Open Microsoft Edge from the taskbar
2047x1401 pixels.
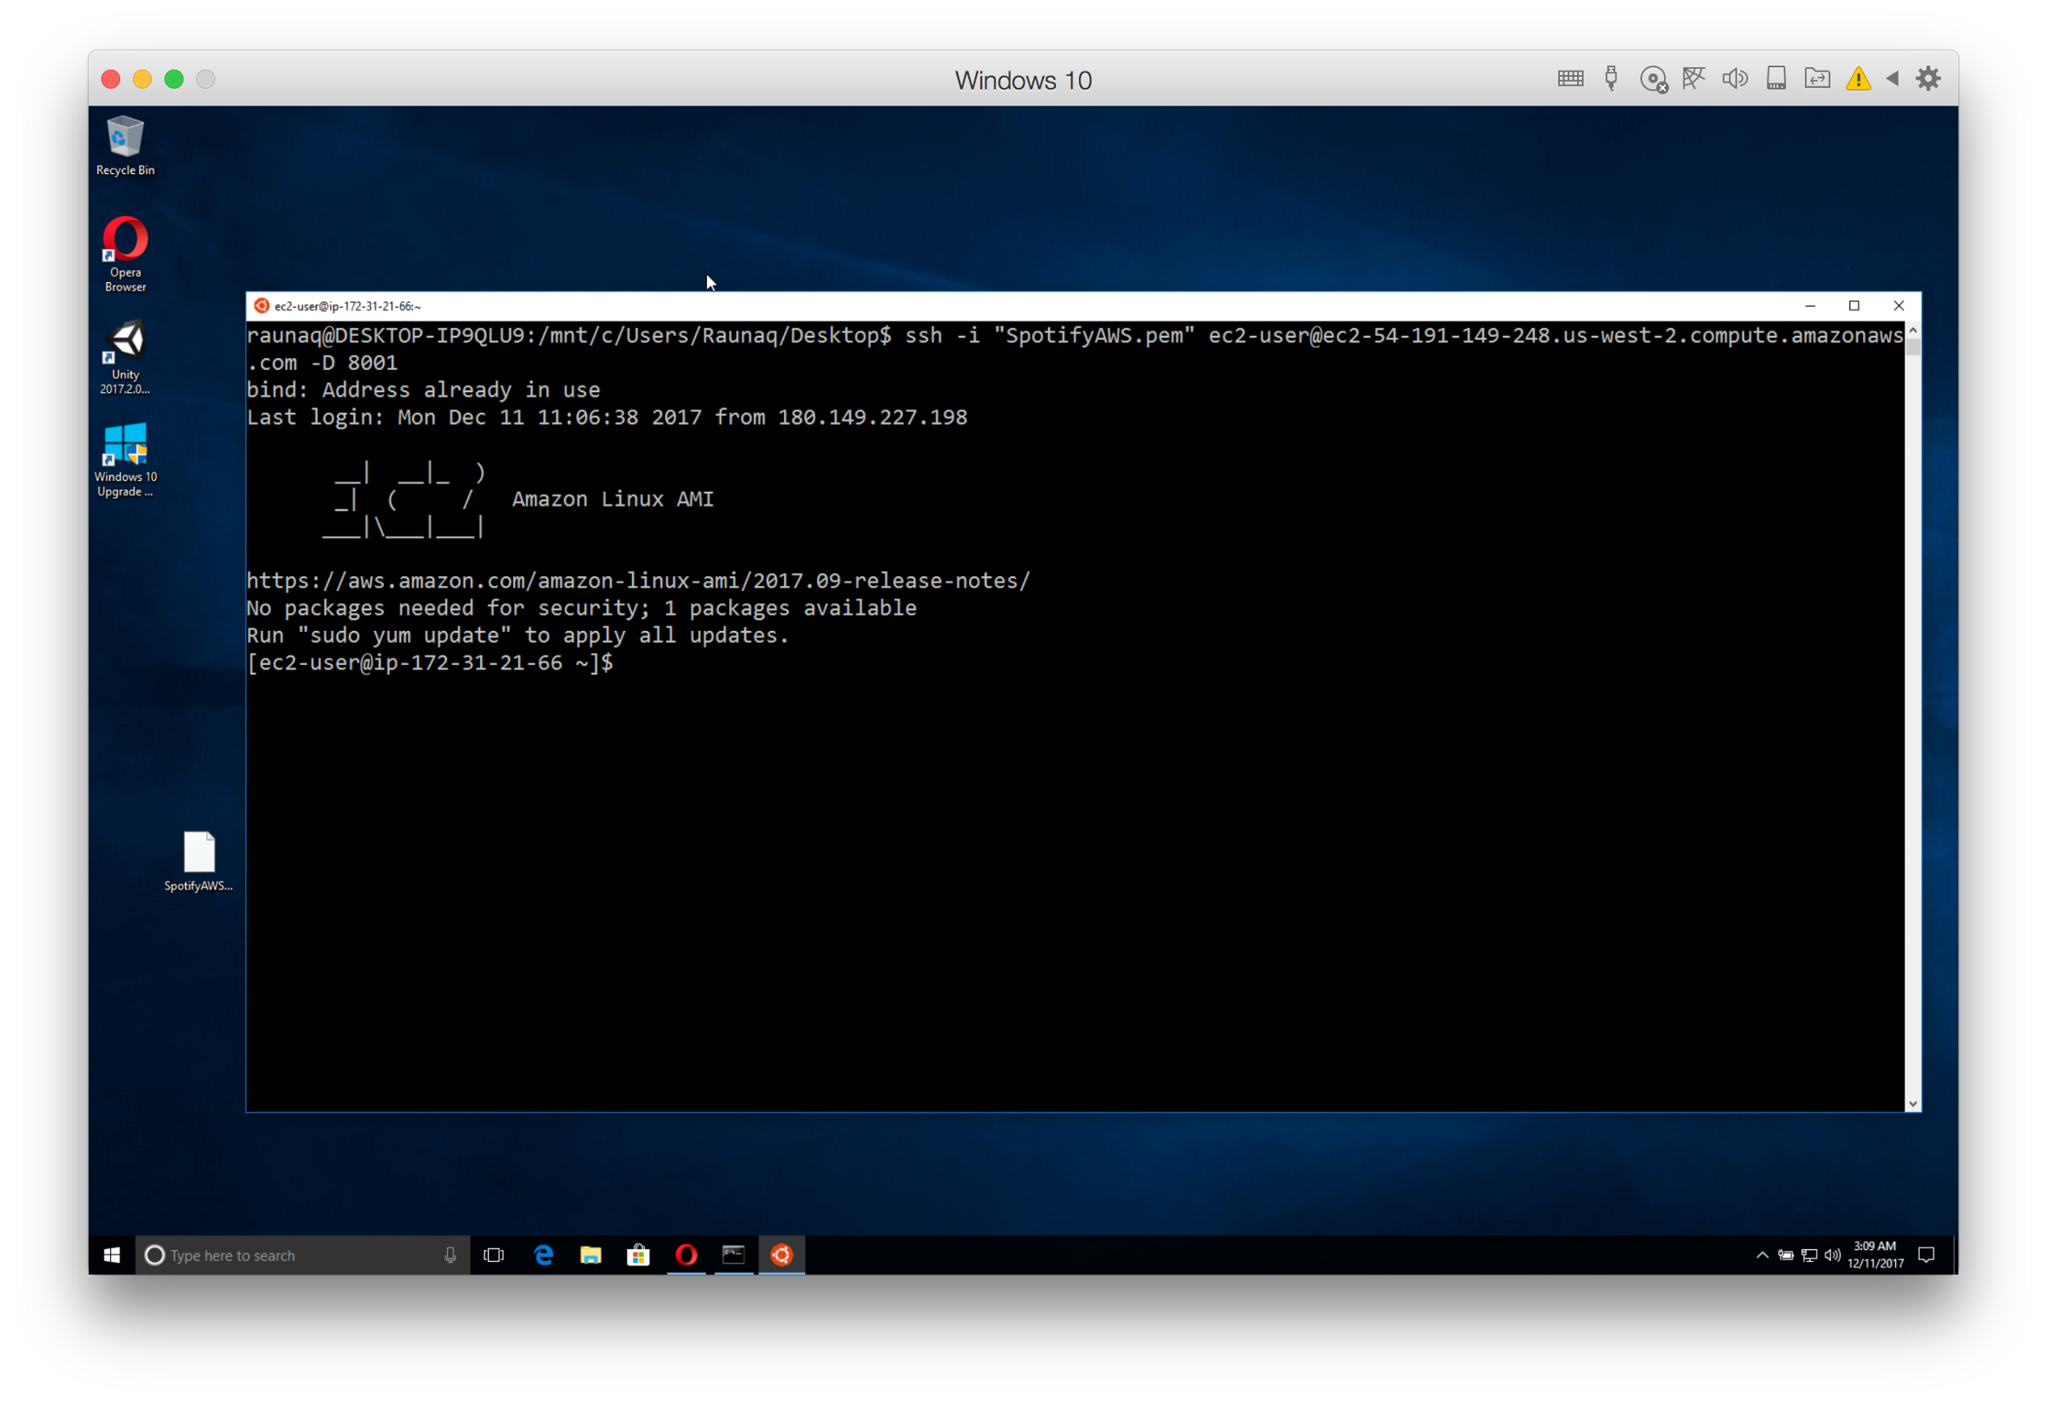click(x=543, y=1255)
